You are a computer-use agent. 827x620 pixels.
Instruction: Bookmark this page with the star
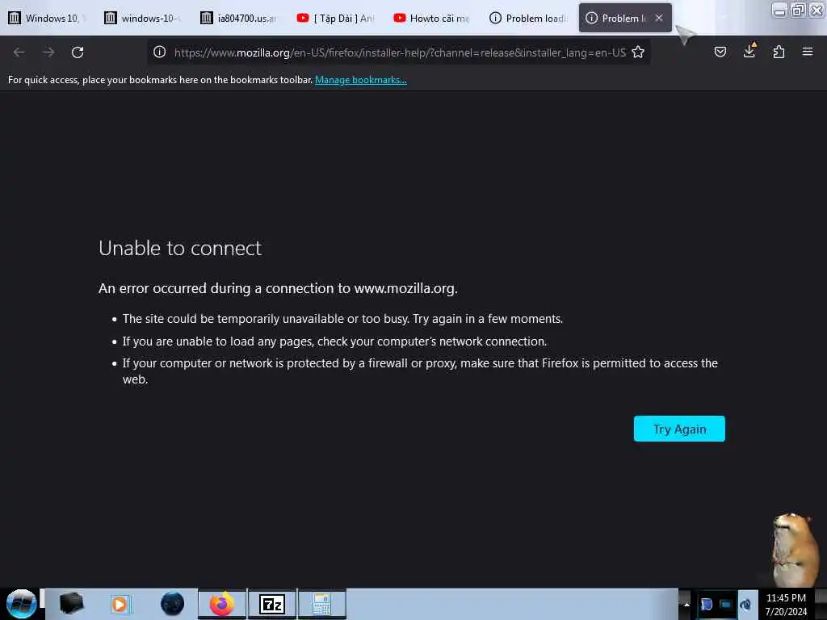click(x=638, y=52)
